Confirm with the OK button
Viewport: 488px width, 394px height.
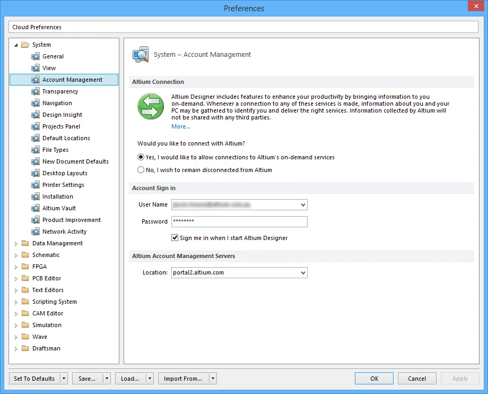[374, 379]
